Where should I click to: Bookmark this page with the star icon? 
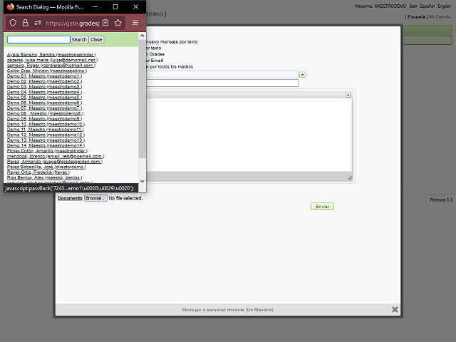click(118, 23)
